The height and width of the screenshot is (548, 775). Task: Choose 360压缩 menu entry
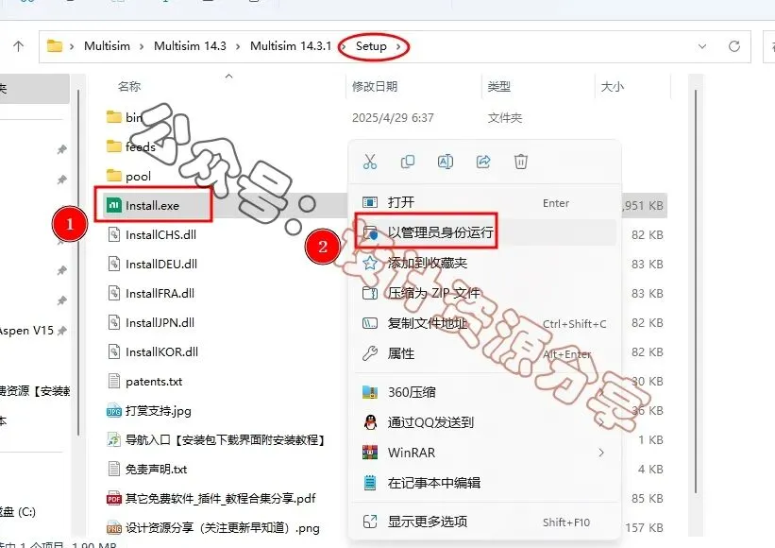tap(485, 392)
